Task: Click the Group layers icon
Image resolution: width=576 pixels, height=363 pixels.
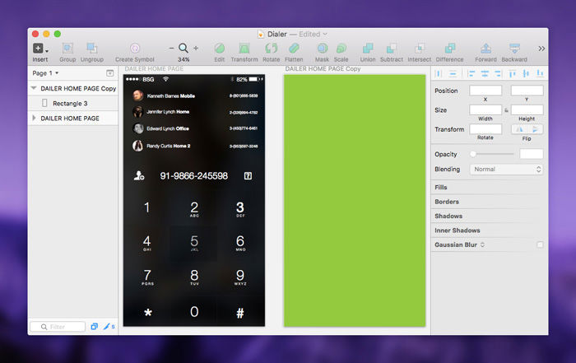Action: [67, 49]
